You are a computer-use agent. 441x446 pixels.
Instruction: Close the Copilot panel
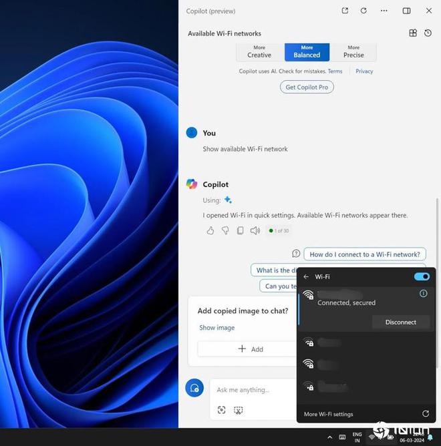[x=429, y=11]
